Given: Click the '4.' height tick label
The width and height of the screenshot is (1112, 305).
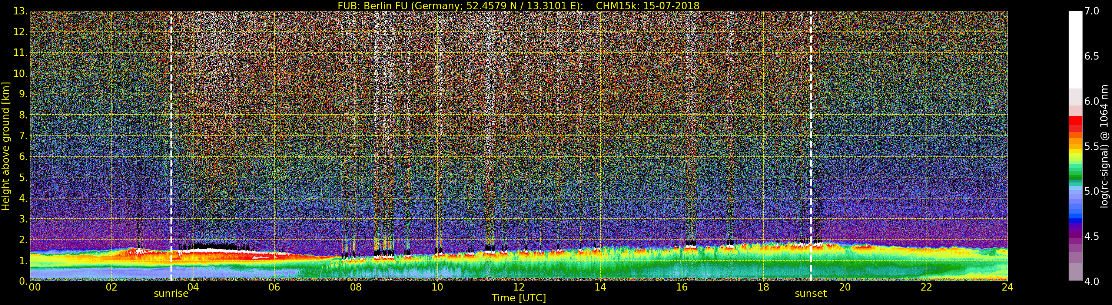Looking at the screenshot, I should click(x=23, y=198).
